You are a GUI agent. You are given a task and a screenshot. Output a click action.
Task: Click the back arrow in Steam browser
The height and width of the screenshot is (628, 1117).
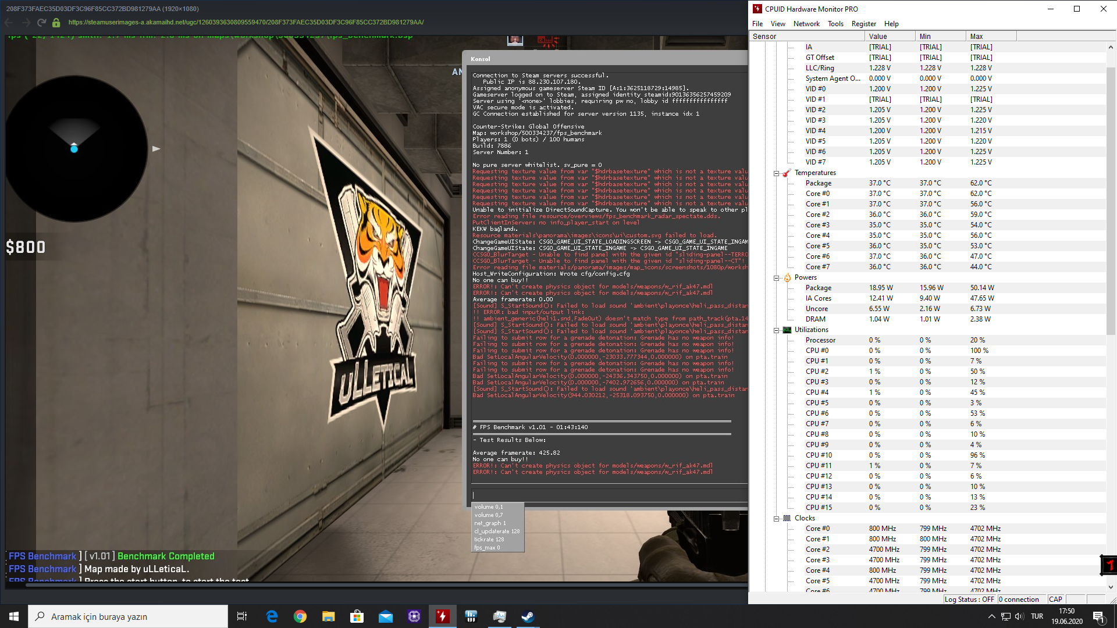pos(9,23)
